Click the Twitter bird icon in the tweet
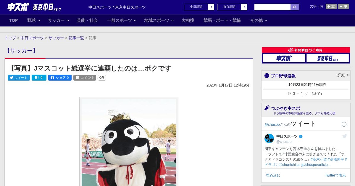 (345, 136)
